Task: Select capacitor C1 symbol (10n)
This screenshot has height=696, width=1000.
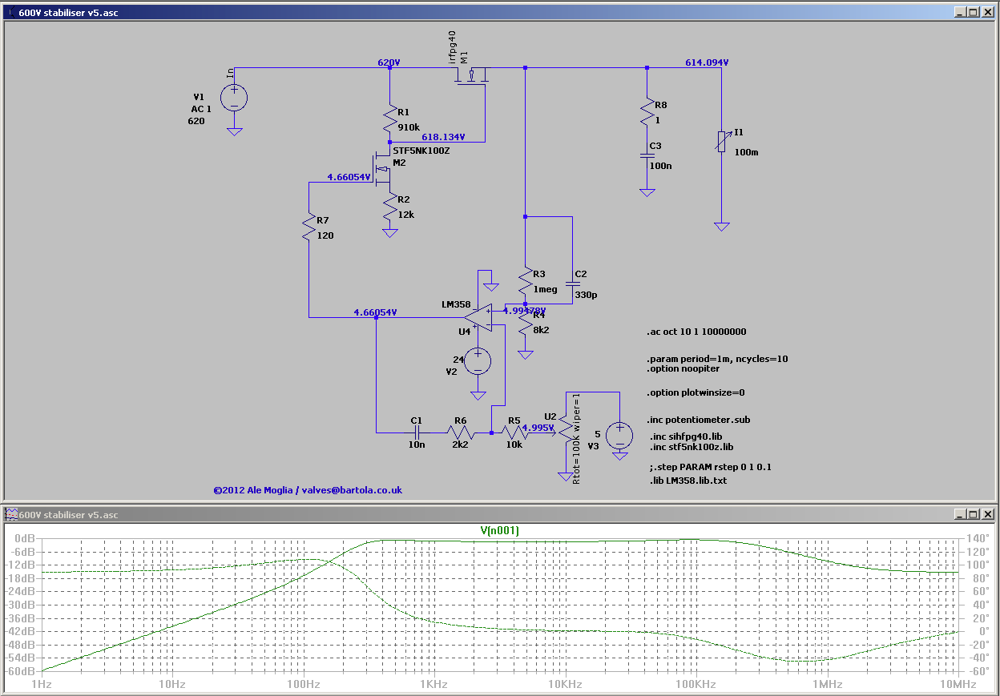Action: [416, 432]
